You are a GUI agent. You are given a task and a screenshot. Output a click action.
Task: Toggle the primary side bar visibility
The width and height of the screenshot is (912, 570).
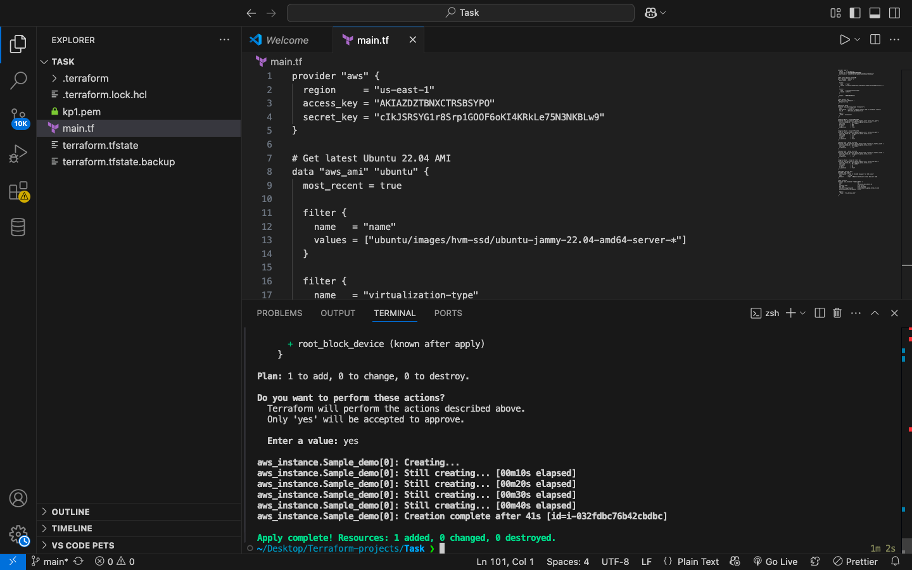pyautogui.click(x=855, y=13)
